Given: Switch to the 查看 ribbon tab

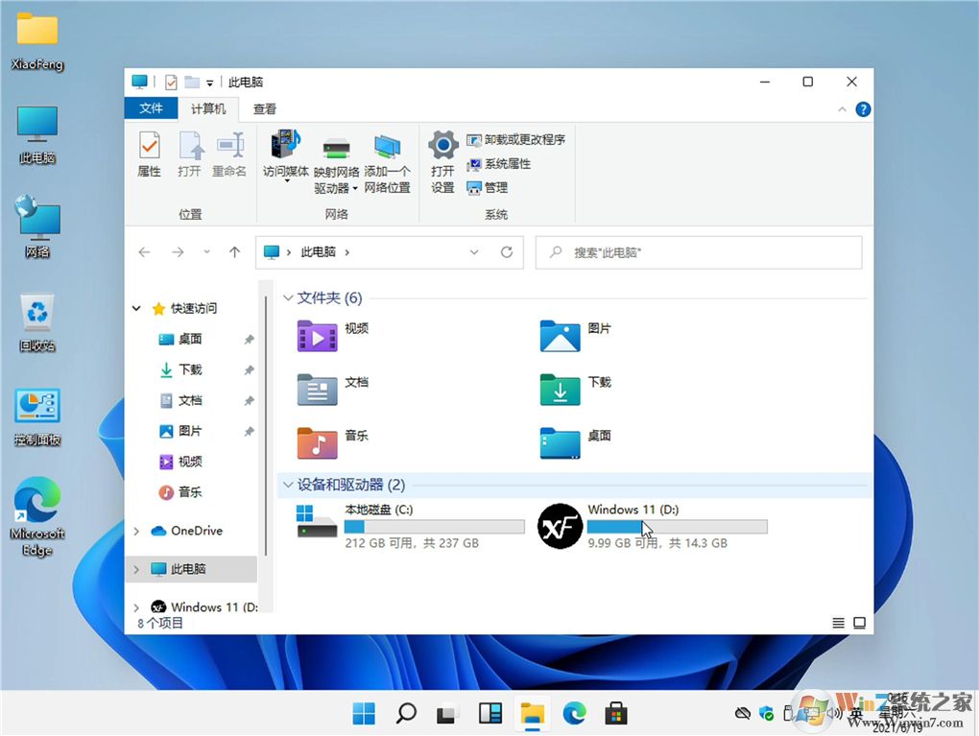Looking at the screenshot, I should click(265, 108).
